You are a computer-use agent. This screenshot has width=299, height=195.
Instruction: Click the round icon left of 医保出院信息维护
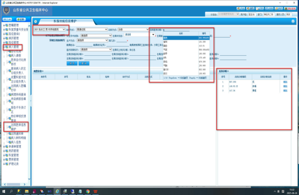point(35,21)
